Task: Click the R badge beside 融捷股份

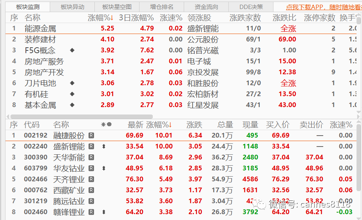Action: click(91, 136)
